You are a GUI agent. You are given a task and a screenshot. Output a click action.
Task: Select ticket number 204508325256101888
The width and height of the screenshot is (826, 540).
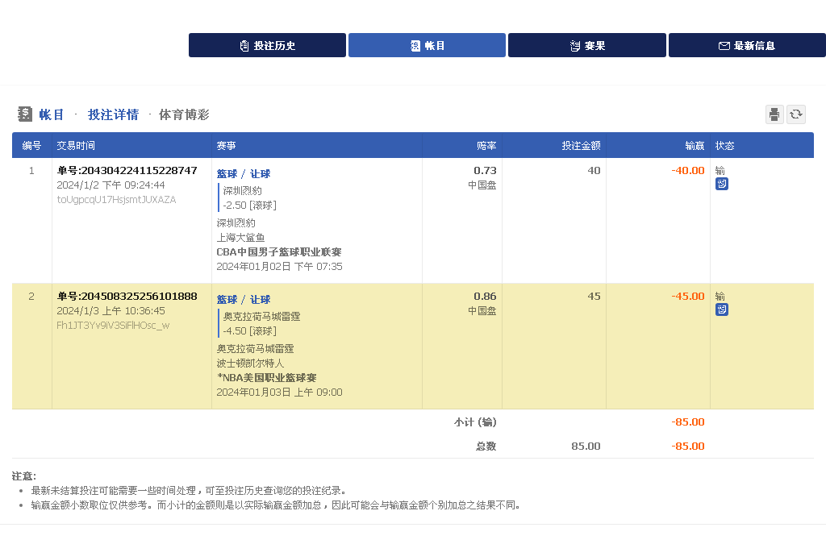127,297
